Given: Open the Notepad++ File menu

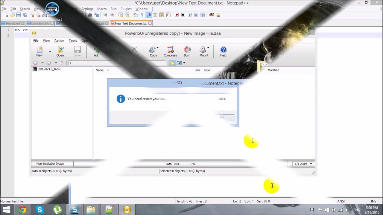Looking at the screenshot, I should (x=4, y=9).
